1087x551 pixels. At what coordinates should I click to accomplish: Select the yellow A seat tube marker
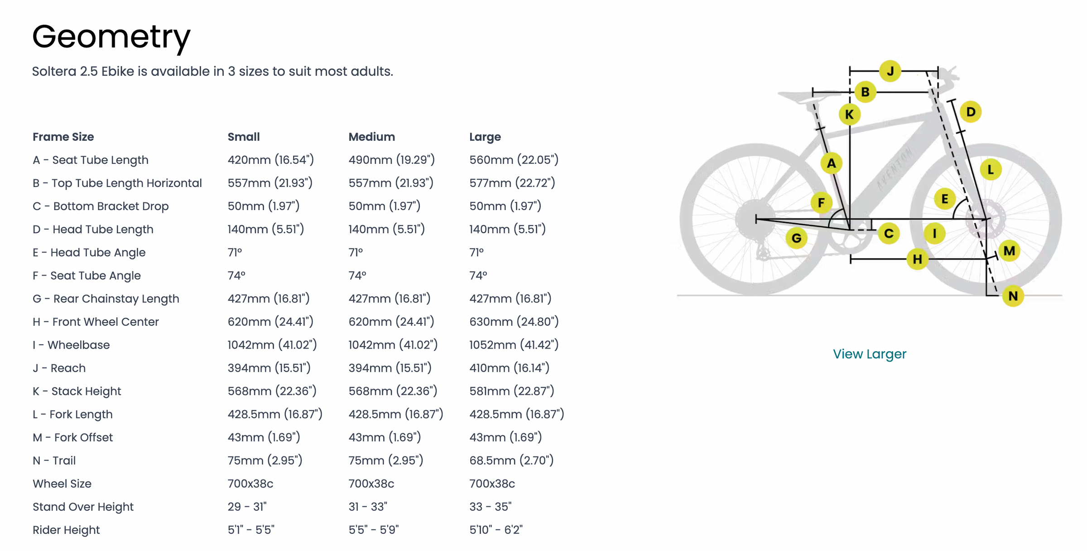tap(831, 163)
